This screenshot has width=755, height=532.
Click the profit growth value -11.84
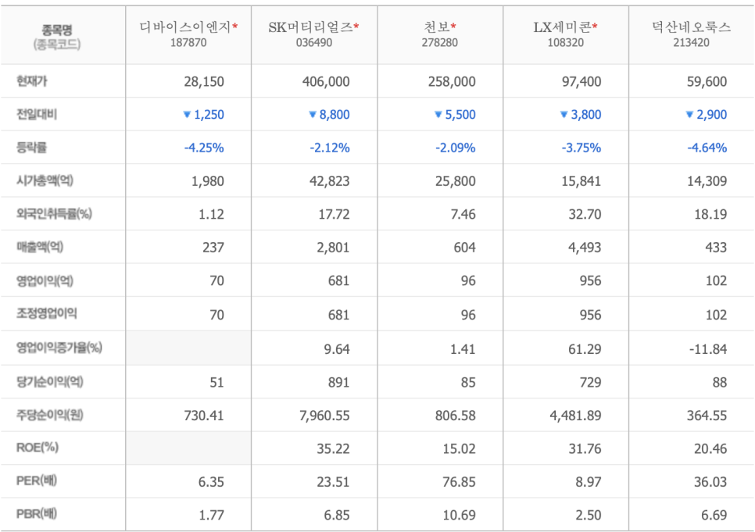coord(708,349)
